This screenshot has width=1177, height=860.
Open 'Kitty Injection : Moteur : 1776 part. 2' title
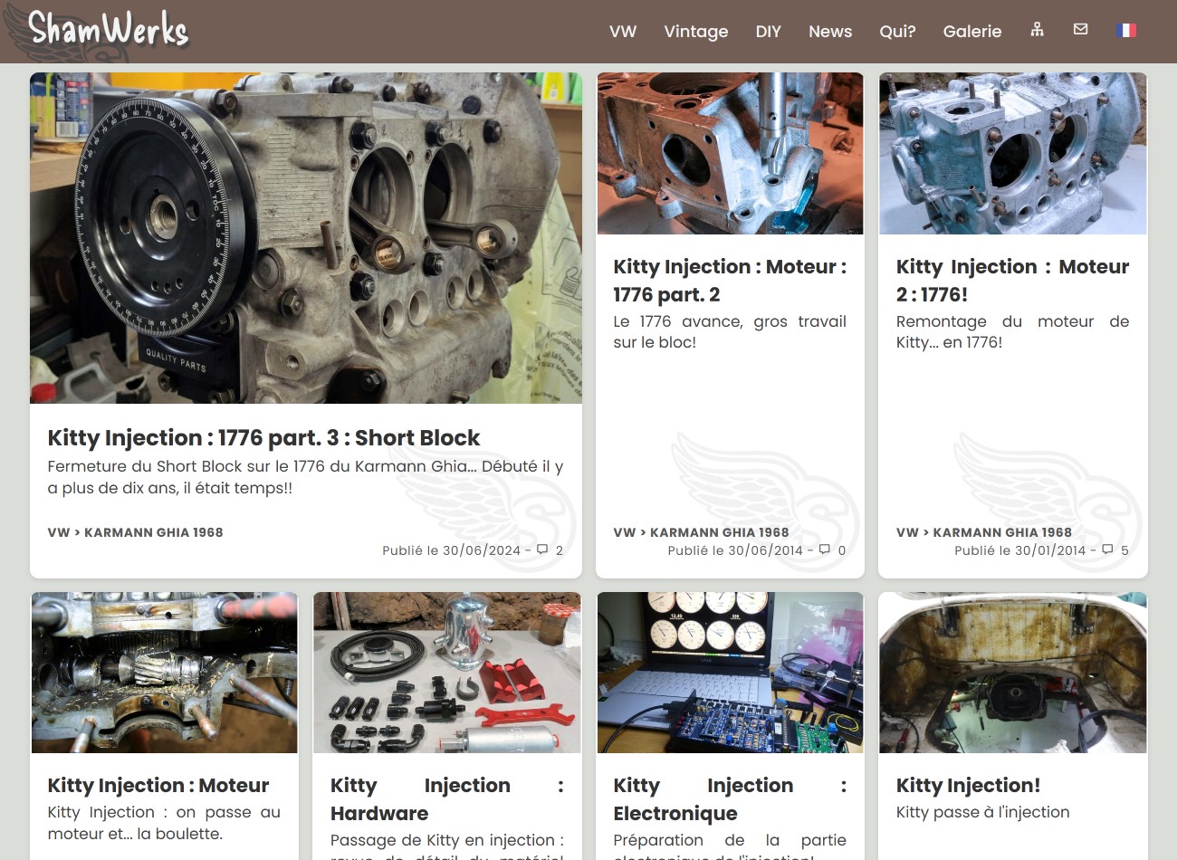pos(729,281)
